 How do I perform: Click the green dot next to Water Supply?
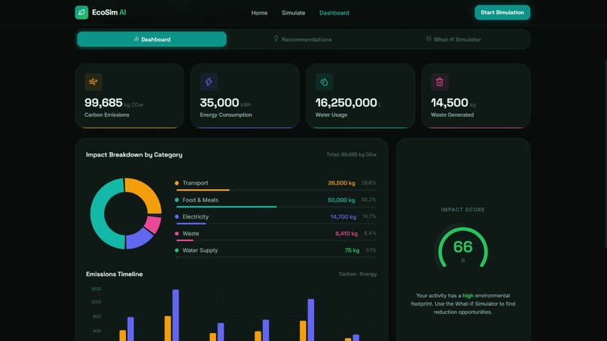click(176, 251)
